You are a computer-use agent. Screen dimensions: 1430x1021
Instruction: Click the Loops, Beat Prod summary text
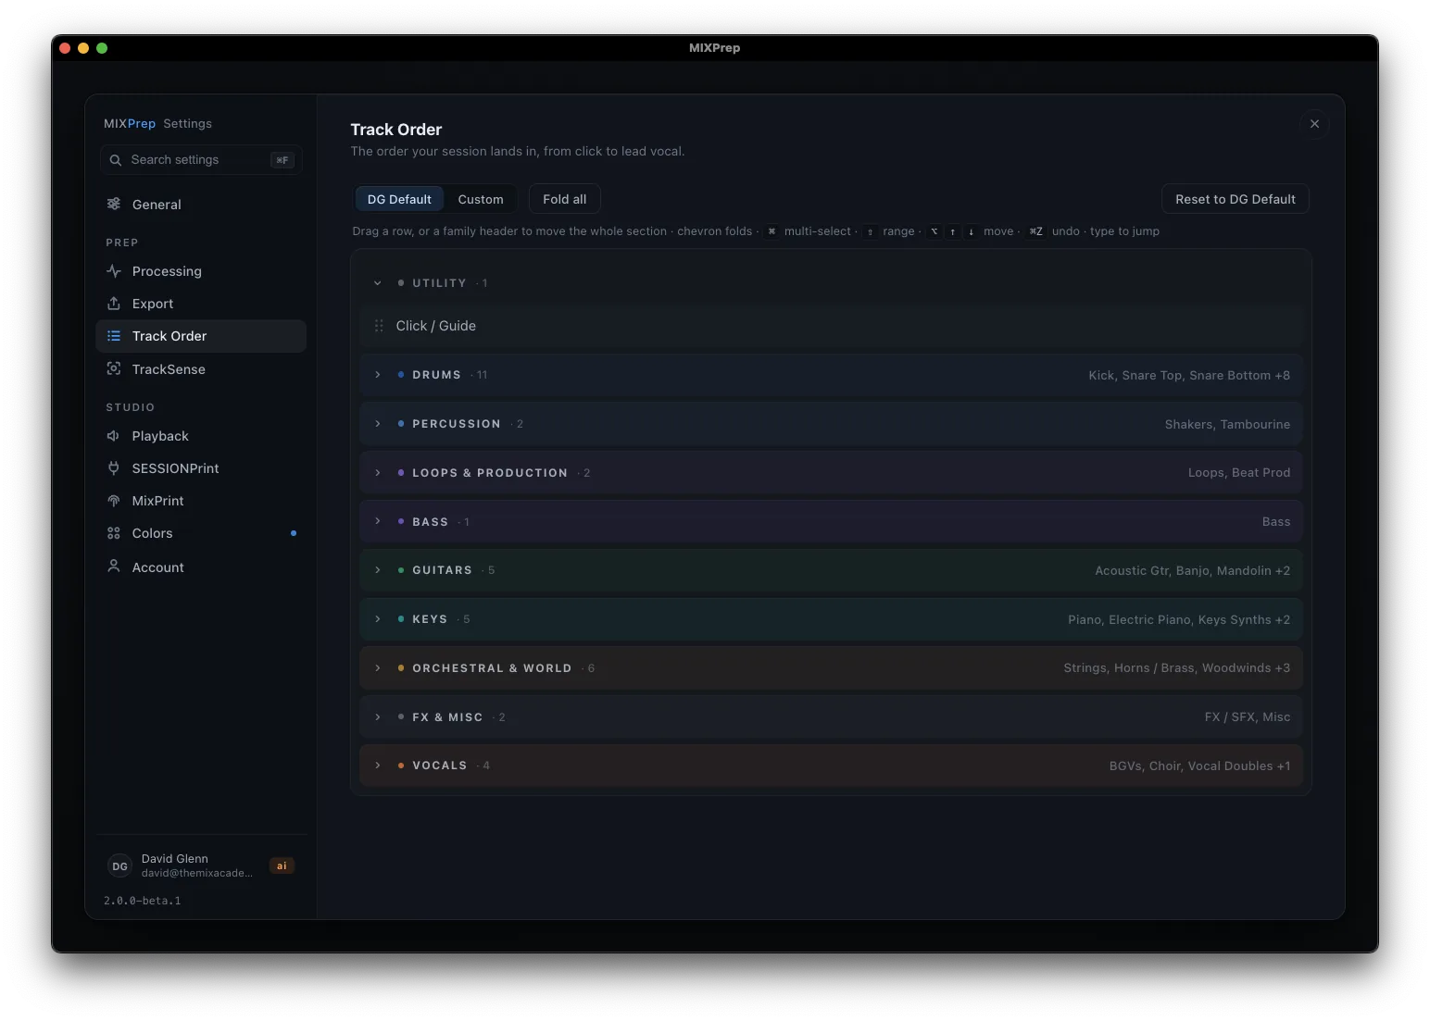(x=1239, y=473)
